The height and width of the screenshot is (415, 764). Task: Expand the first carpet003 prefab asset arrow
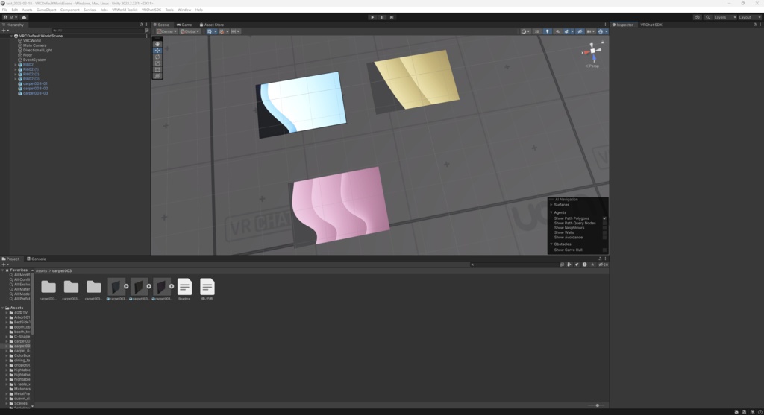(126, 287)
